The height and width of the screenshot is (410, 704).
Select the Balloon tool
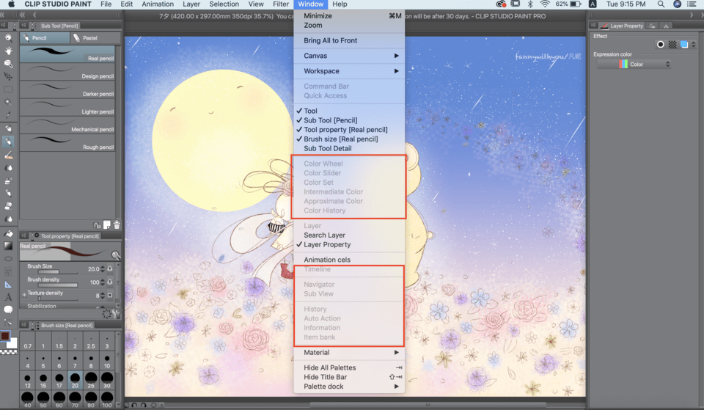8,310
